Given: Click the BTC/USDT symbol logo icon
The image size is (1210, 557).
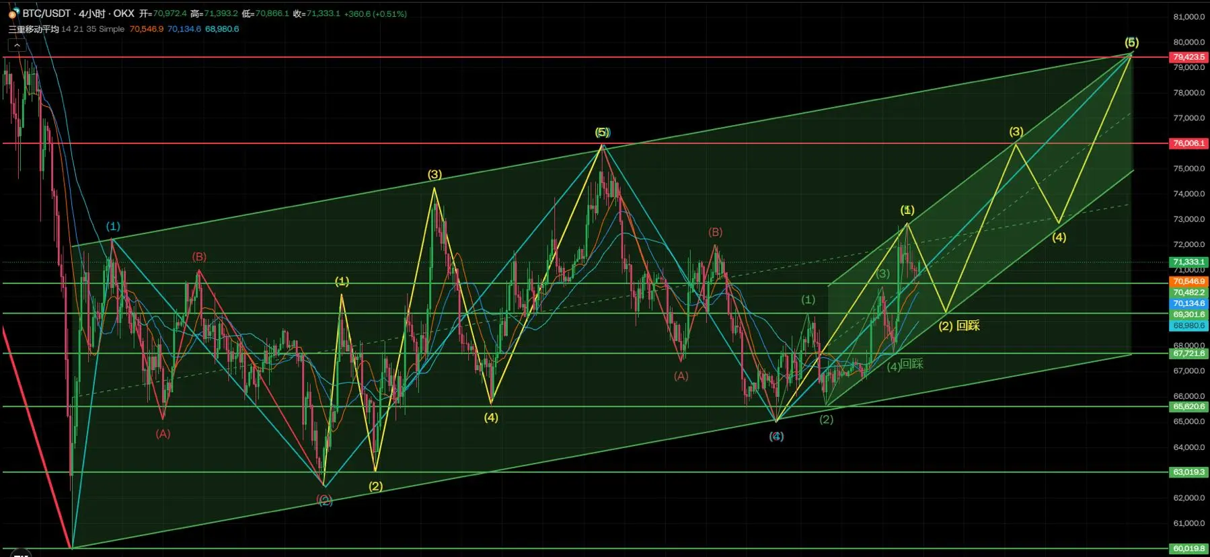Looking at the screenshot, I should [13, 13].
